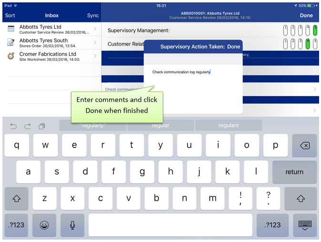The image size is (321, 242).
Task: Tap the backspace delete key
Action: [x=304, y=145]
